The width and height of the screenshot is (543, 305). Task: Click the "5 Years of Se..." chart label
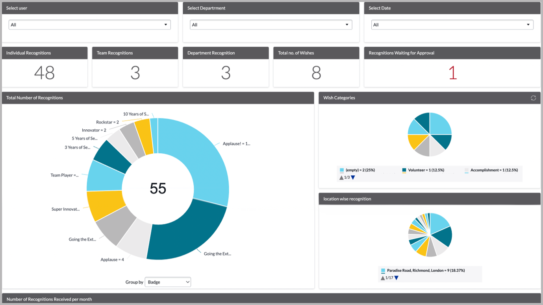(x=84, y=138)
